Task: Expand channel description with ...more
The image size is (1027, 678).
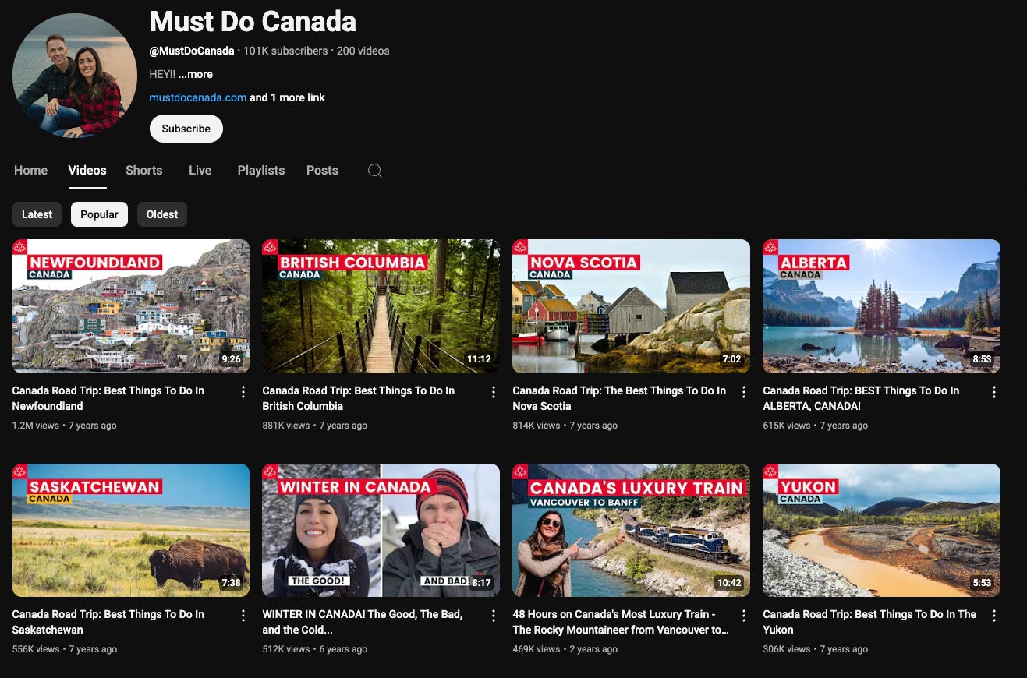Action: coord(195,74)
